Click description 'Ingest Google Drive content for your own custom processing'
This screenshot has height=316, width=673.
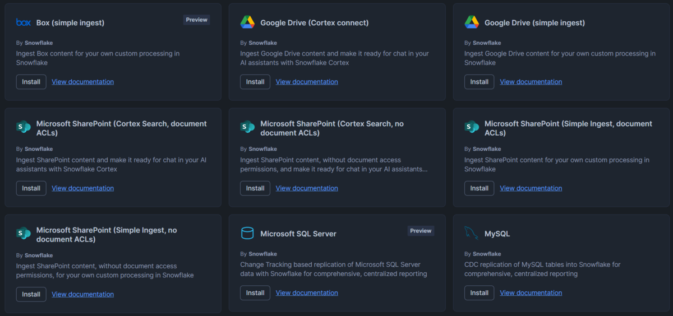point(560,58)
